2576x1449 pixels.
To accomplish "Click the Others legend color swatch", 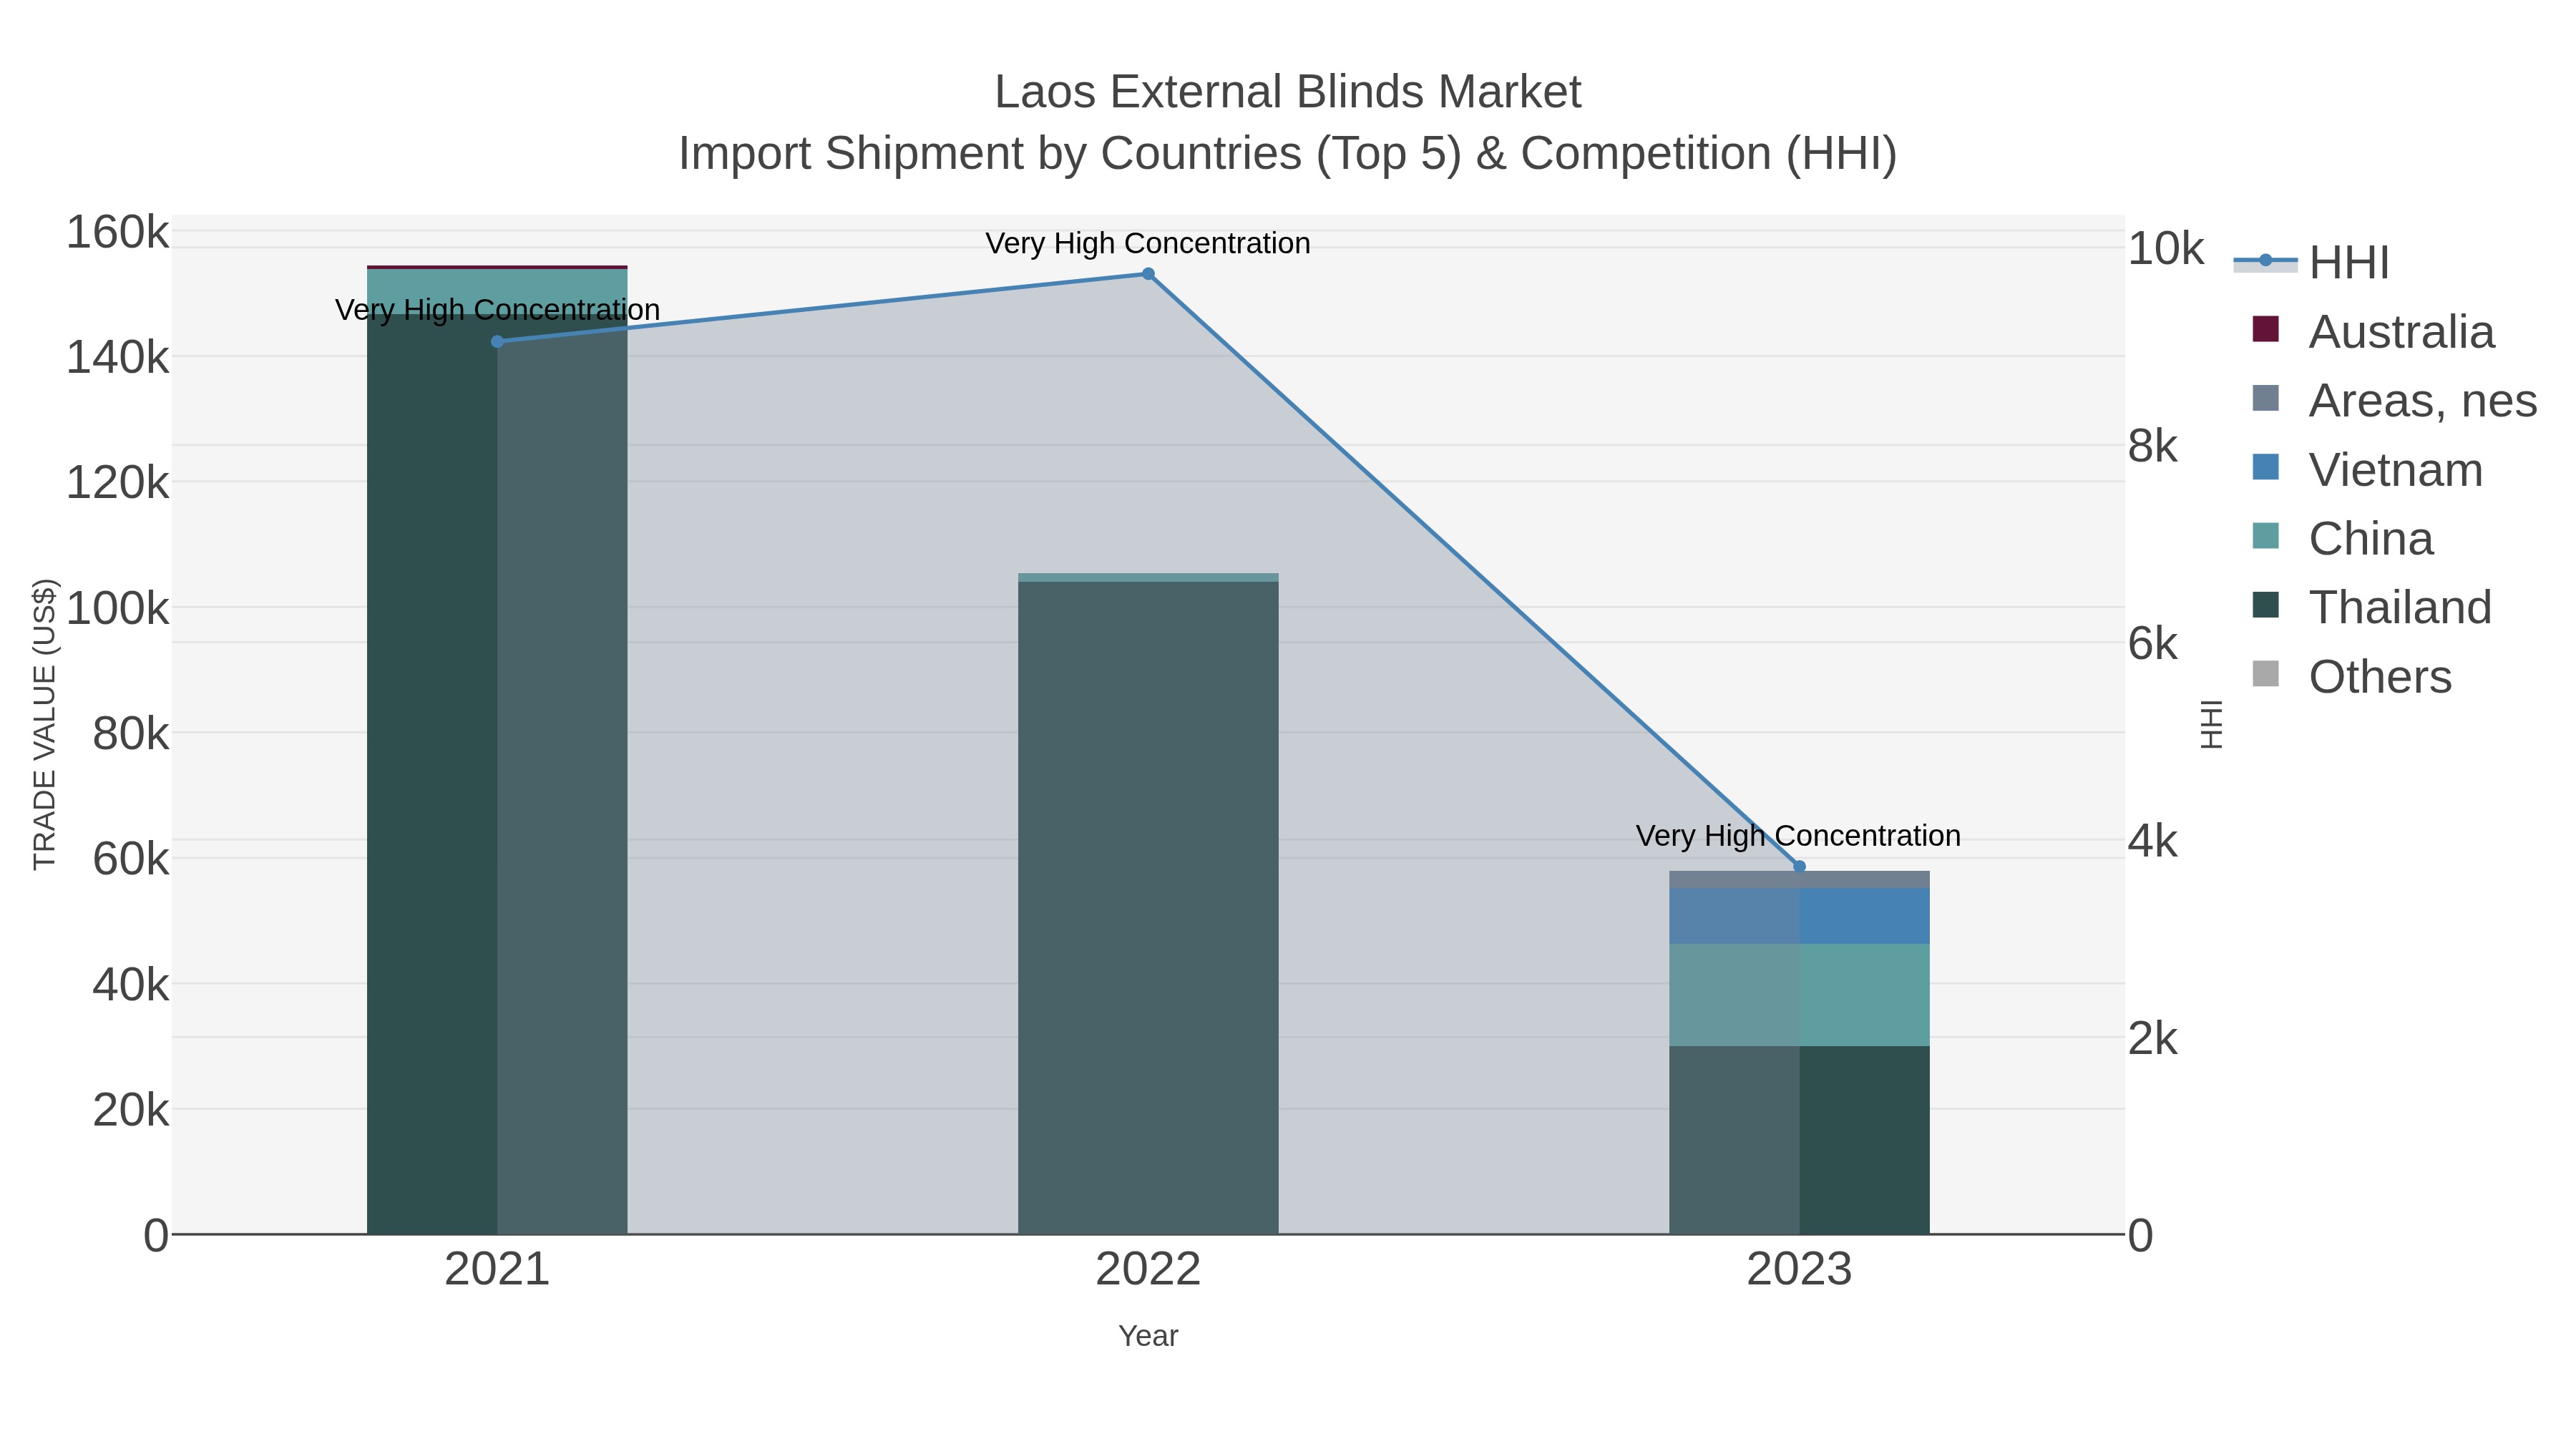I will tap(2265, 674).
